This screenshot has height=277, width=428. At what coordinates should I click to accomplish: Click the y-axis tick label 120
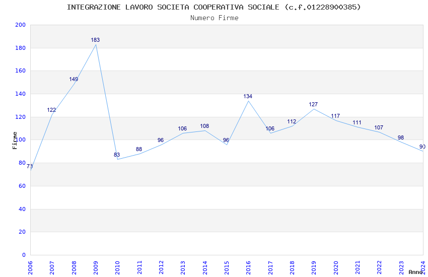(21, 117)
